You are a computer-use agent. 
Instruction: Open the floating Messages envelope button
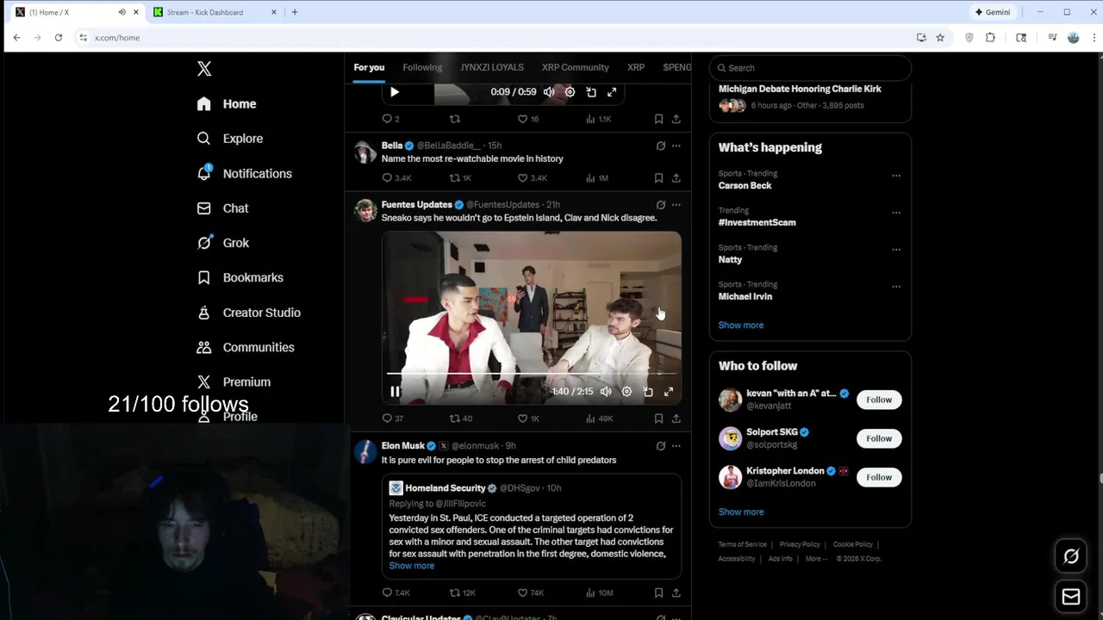click(x=1071, y=597)
